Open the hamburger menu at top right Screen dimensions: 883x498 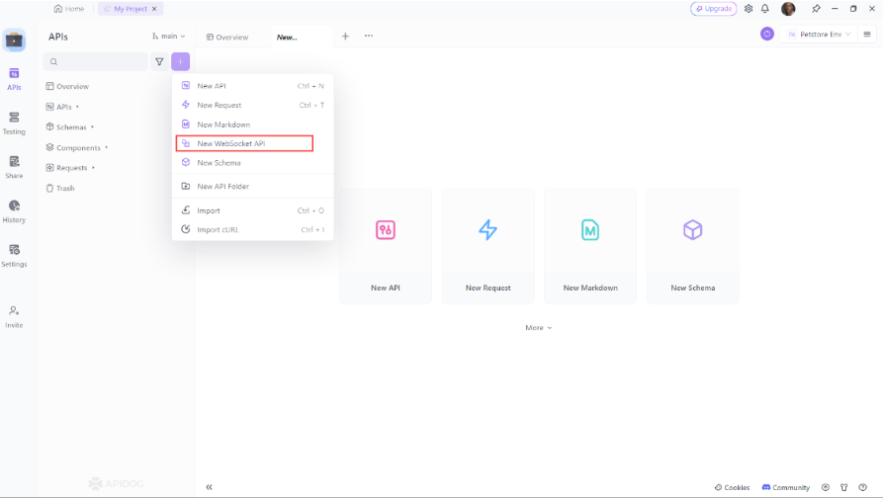(x=867, y=35)
